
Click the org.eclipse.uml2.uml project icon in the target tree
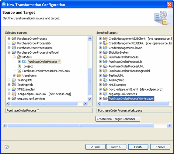click(105, 89)
